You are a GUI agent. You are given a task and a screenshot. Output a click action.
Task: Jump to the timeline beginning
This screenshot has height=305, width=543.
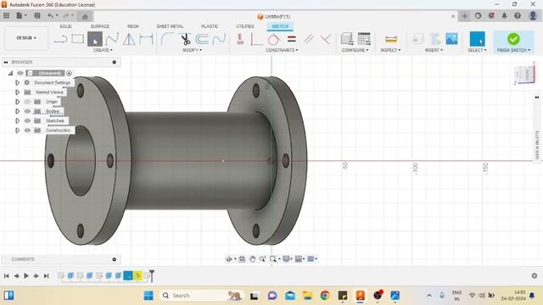[6, 276]
